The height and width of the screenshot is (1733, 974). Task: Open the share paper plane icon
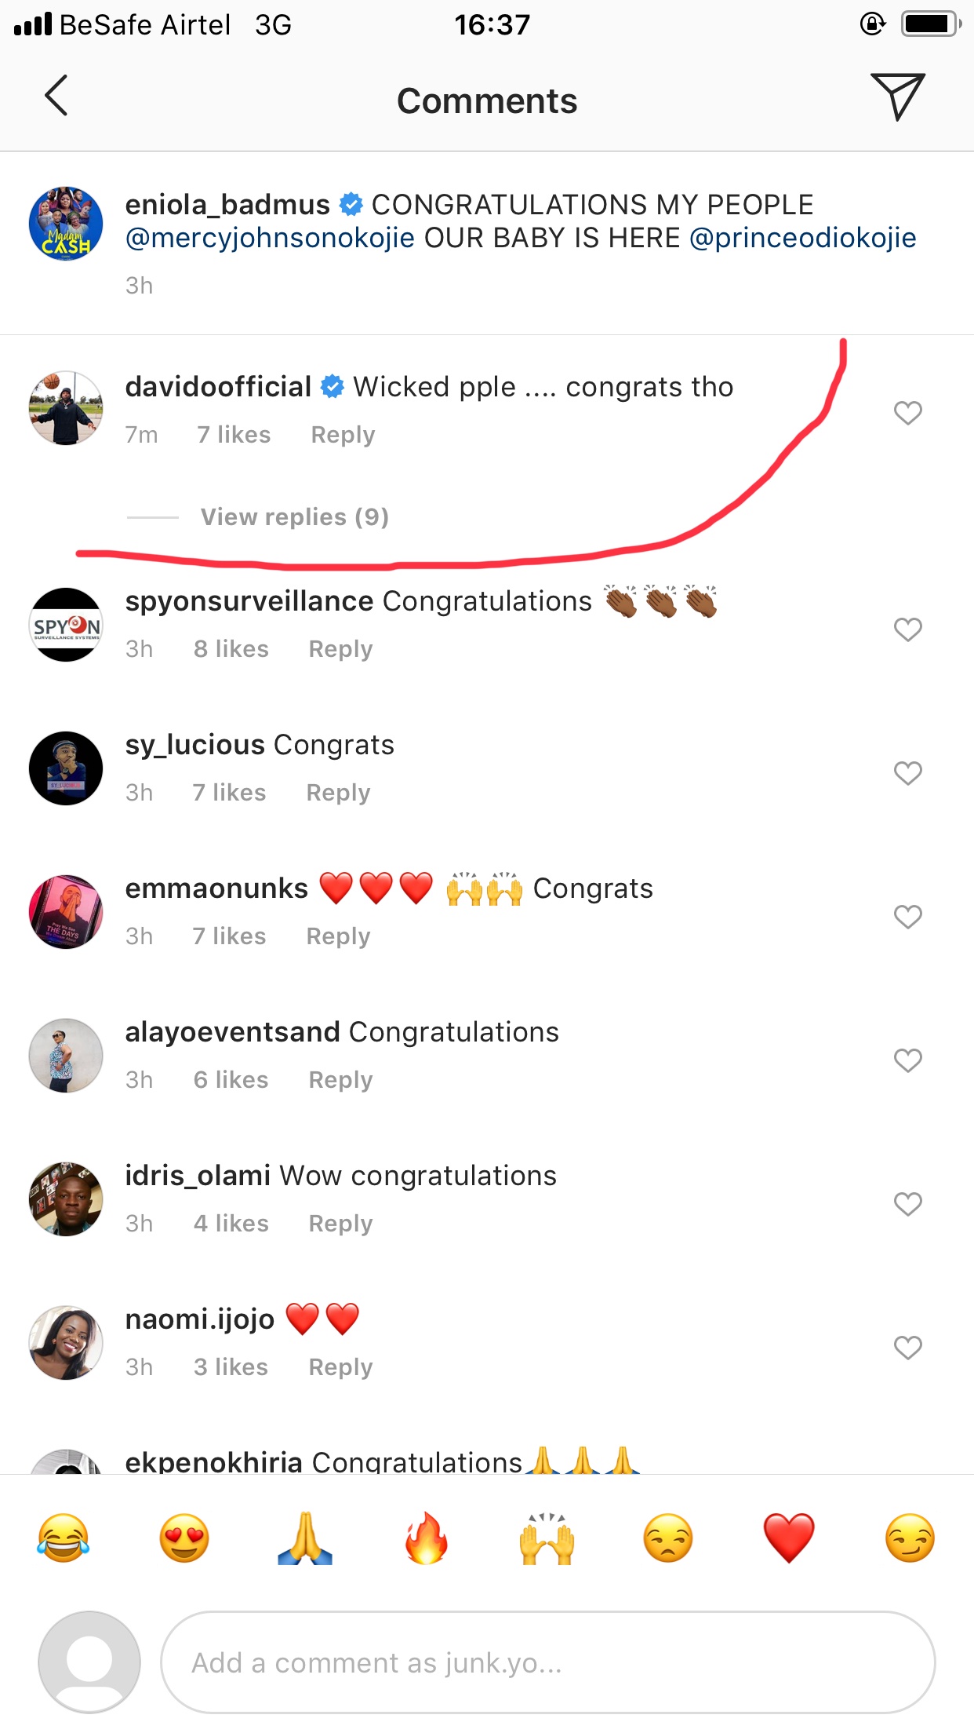coord(897,96)
